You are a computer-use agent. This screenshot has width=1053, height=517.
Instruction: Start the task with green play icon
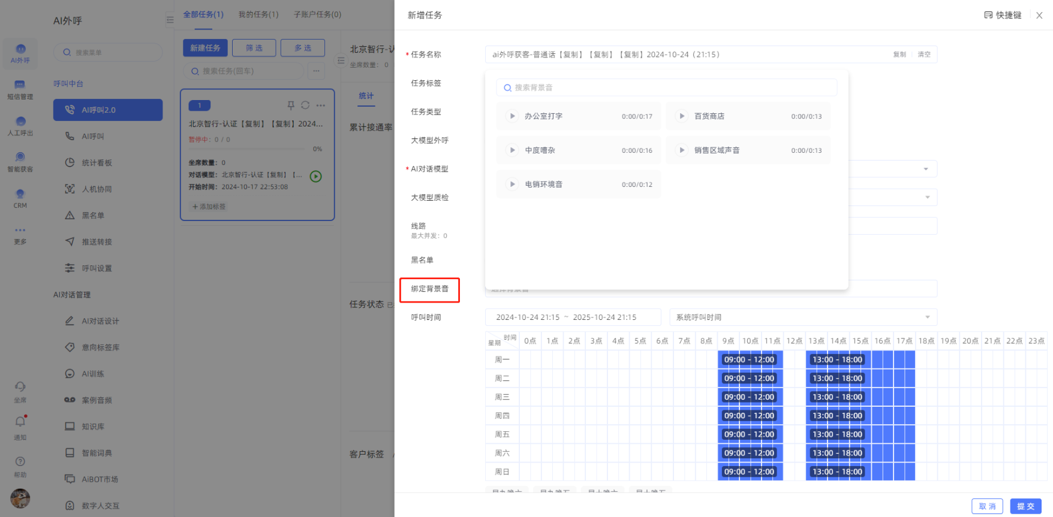coord(315,176)
